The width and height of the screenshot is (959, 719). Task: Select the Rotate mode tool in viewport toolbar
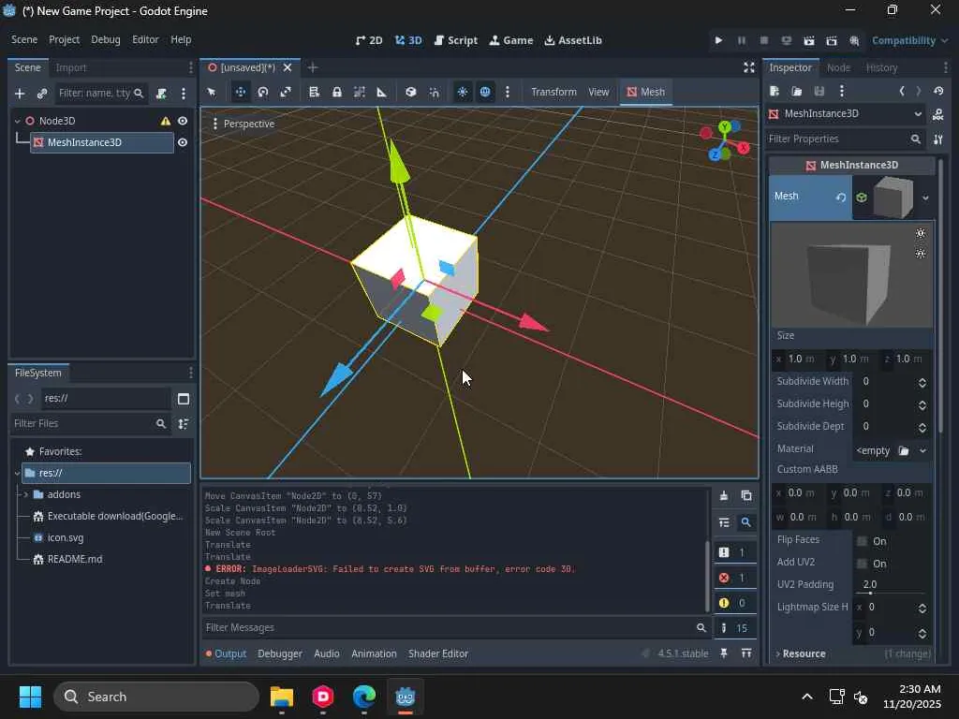[x=263, y=92]
